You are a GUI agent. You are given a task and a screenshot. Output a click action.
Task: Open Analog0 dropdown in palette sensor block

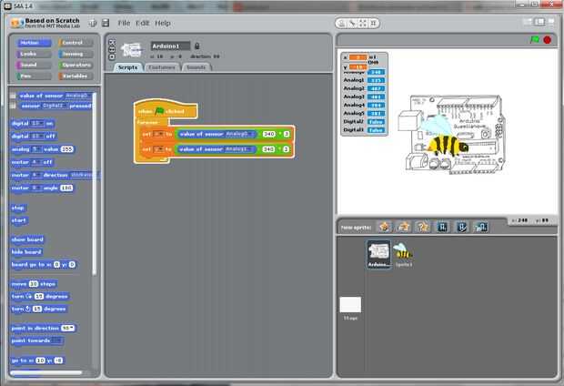[x=77, y=96]
